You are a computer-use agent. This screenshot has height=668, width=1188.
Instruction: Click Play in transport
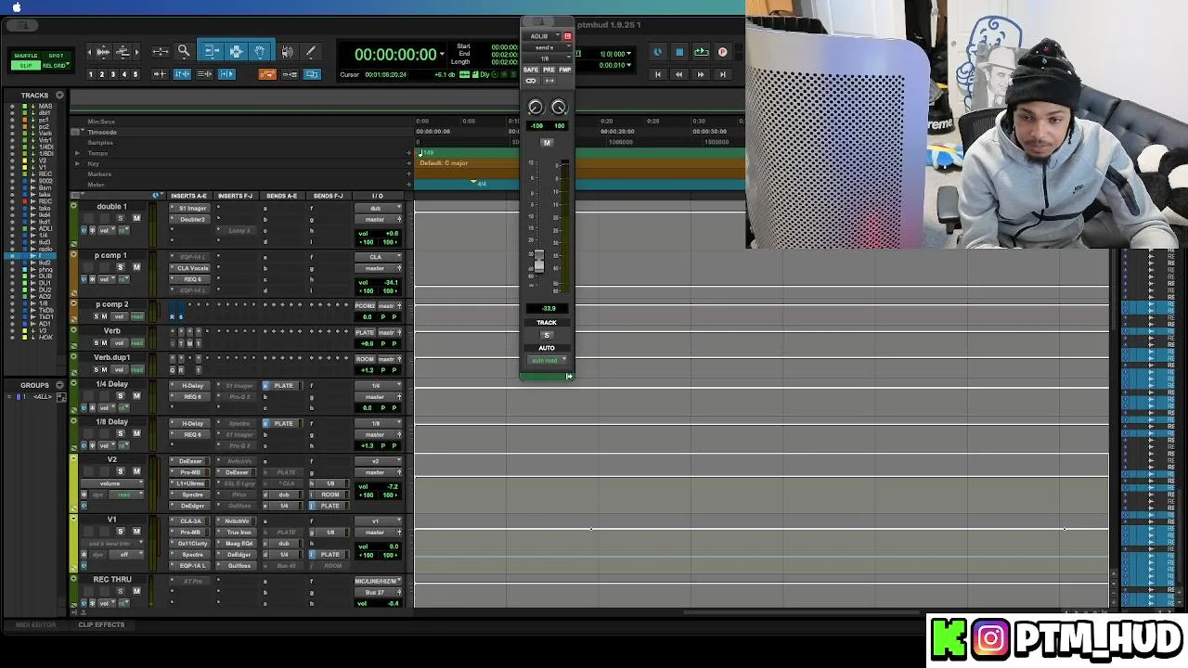(x=701, y=53)
